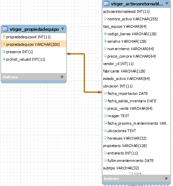Click the key icon beside propiedadequipo VARCHAR(200)
This screenshot has width=173, height=186.
point(4,44)
